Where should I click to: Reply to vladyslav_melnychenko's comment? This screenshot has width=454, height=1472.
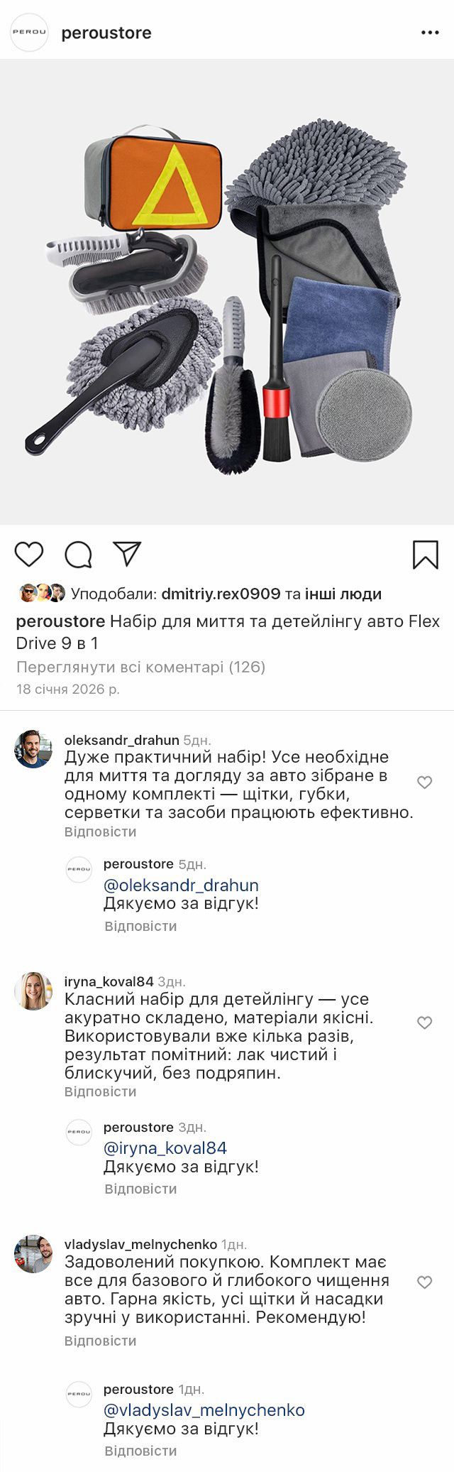[x=100, y=1341]
